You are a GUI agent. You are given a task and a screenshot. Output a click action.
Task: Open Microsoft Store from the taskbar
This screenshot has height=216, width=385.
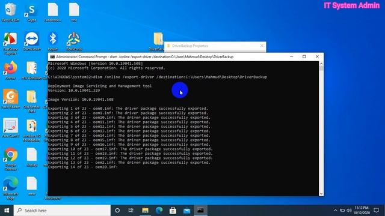point(173,211)
